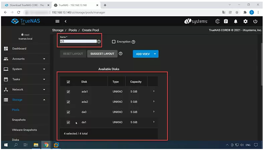Open Chrome profile avatar D
Screen dimensions: 264x151
pos(251,12)
